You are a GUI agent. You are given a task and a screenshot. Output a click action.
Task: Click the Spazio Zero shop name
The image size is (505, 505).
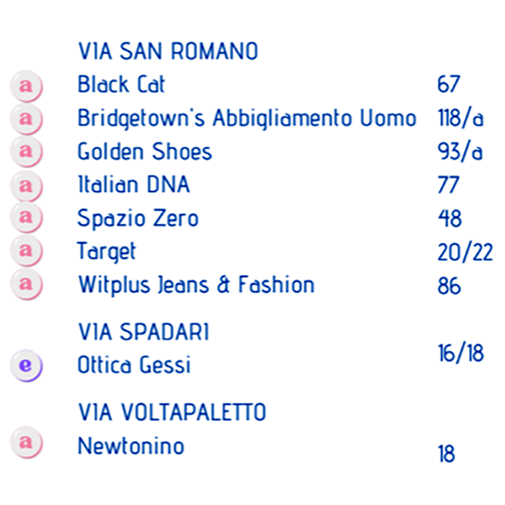[138, 219]
